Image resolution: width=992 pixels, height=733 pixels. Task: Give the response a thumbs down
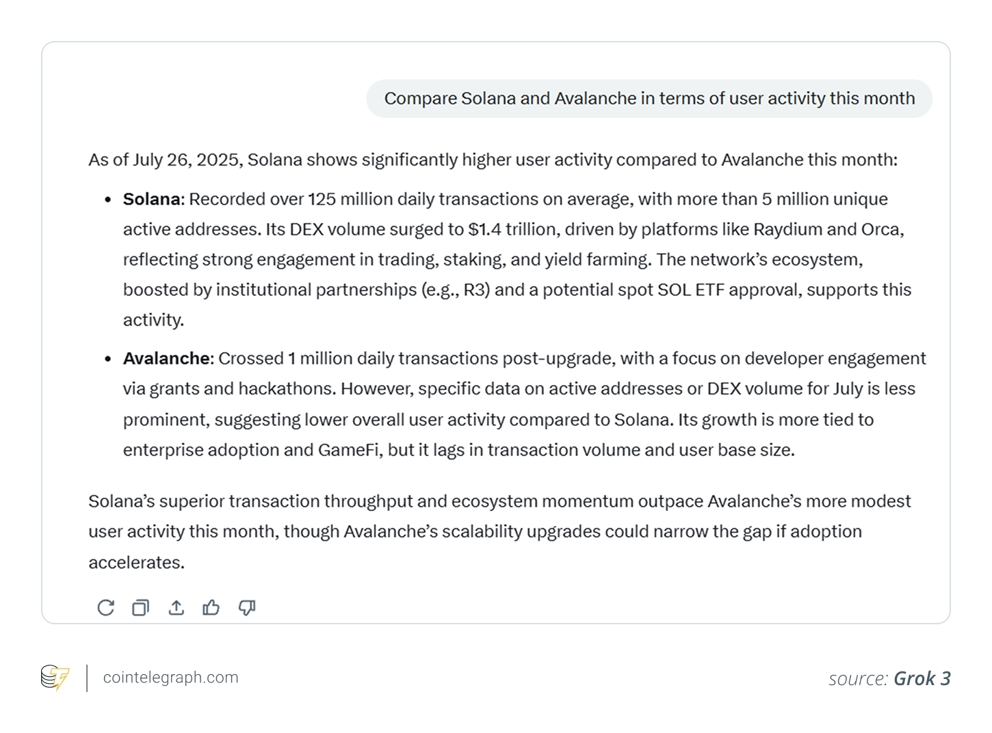click(247, 607)
